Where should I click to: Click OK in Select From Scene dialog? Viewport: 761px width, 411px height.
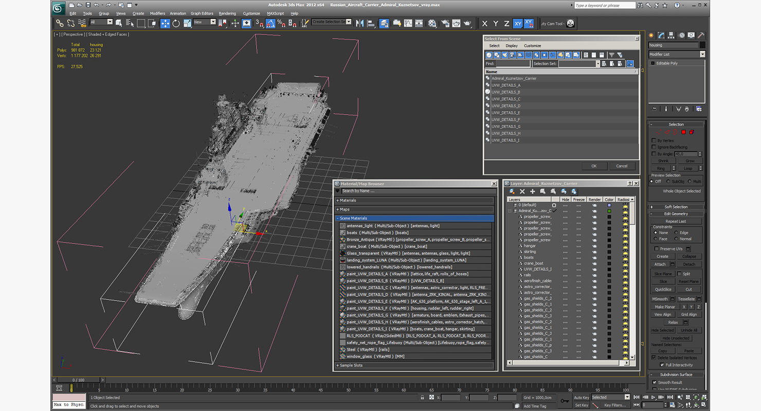tap(594, 166)
